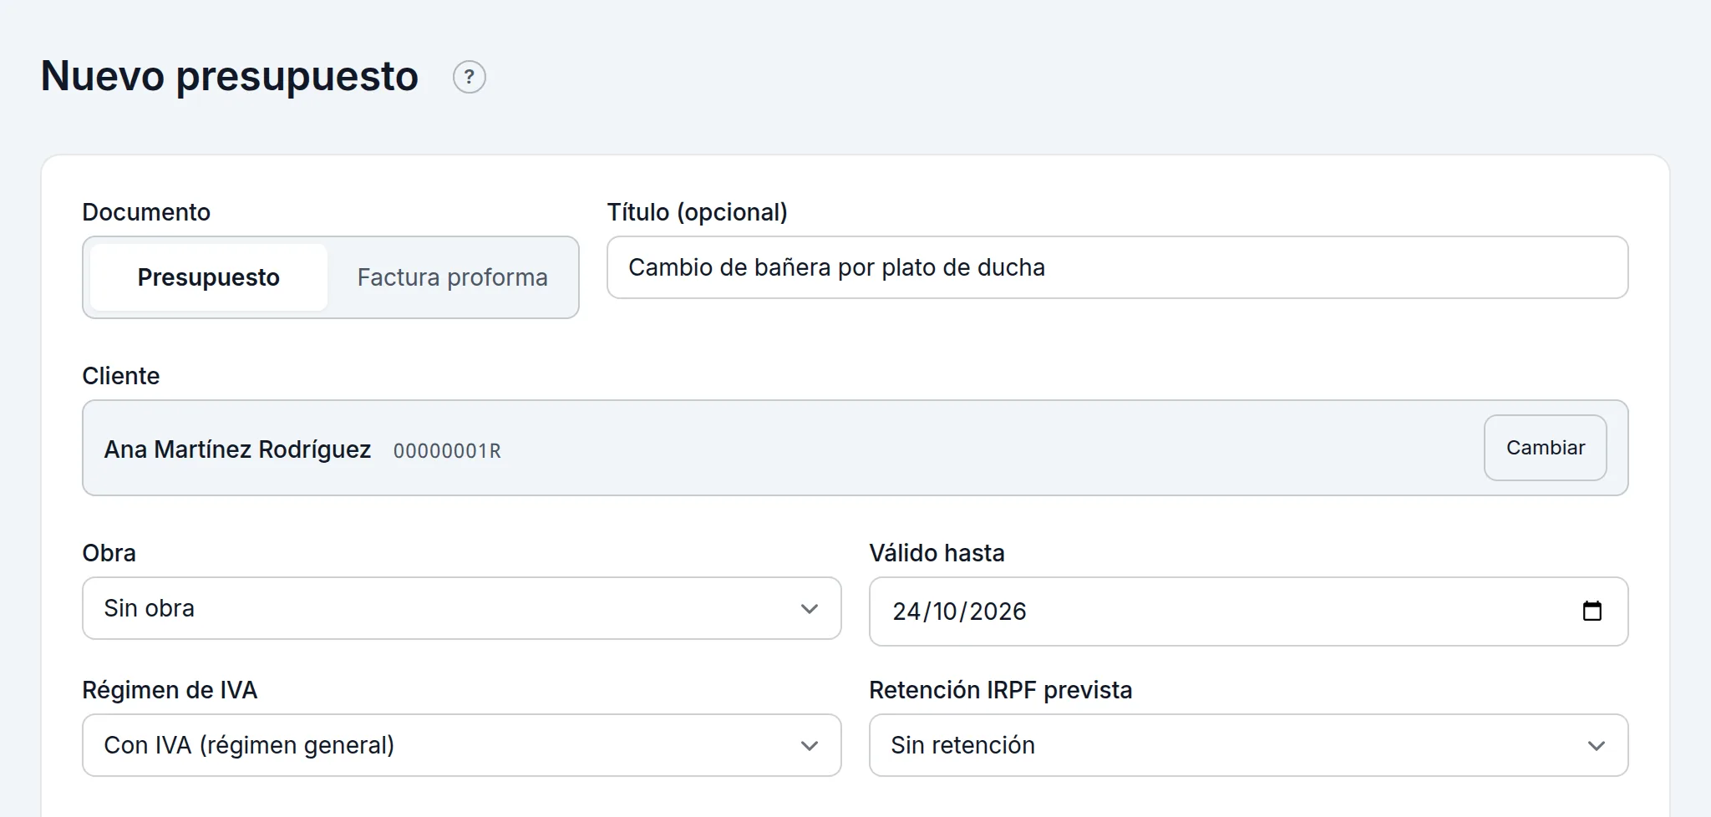Click the Documento label
This screenshot has height=817, width=1711.
tap(146, 212)
